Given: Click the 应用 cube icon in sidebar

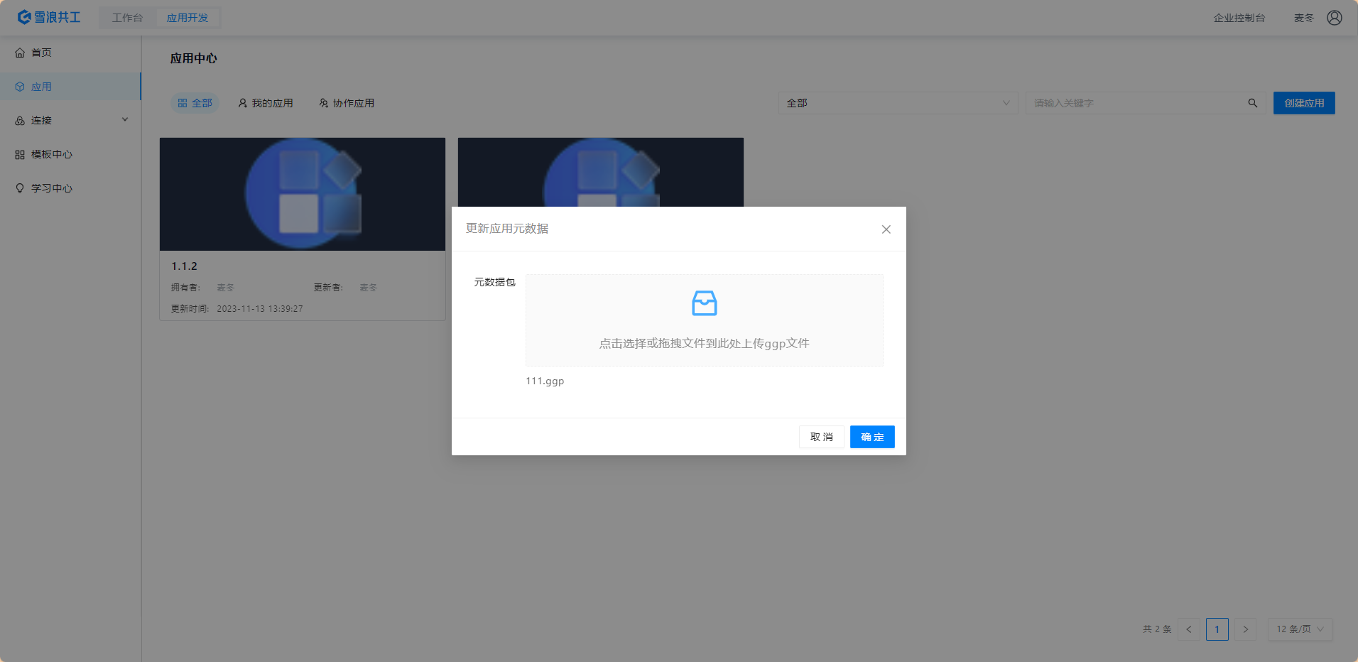Looking at the screenshot, I should 20,87.
